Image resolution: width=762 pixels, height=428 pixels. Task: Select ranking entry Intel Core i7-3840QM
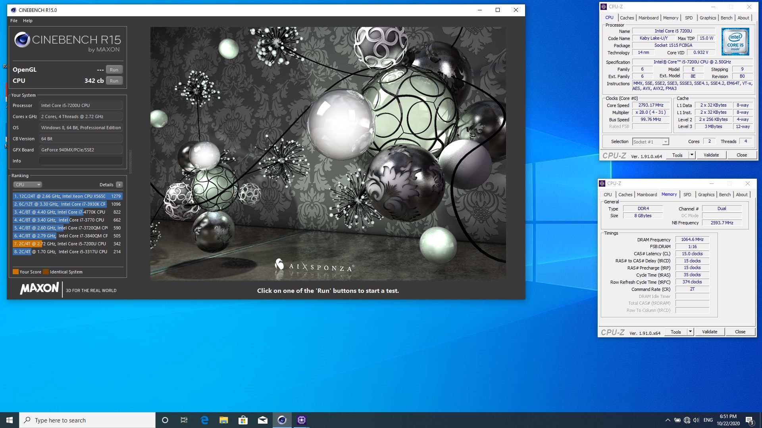tap(67, 236)
